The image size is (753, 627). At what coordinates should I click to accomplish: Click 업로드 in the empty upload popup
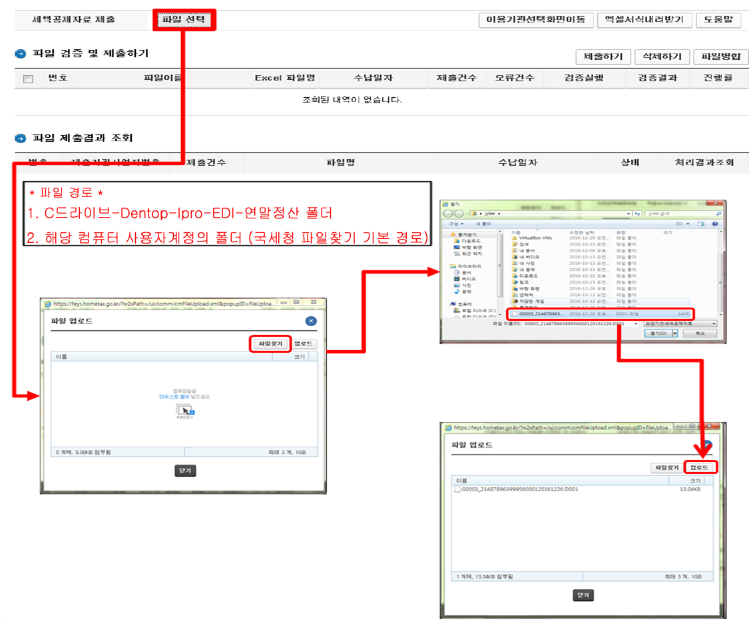pyautogui.click(x=303, y=343)
